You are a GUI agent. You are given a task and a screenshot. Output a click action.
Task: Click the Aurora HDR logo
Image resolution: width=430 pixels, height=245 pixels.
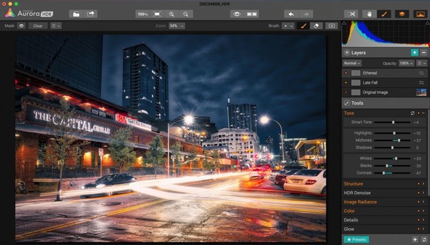[29, 13]
